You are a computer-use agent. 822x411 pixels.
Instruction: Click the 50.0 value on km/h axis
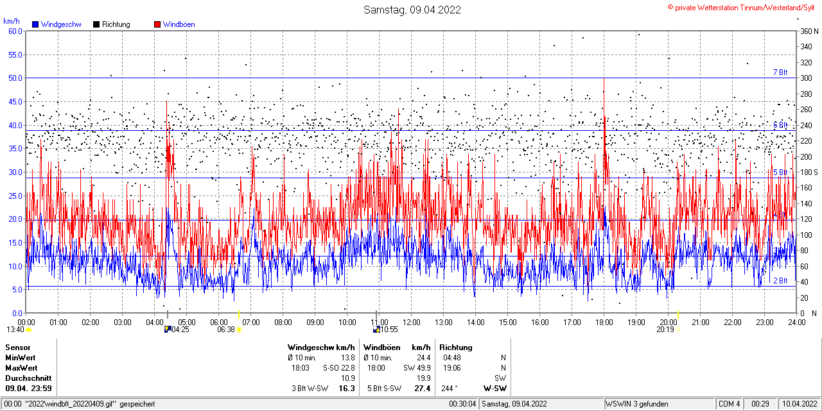click(15, 78)
